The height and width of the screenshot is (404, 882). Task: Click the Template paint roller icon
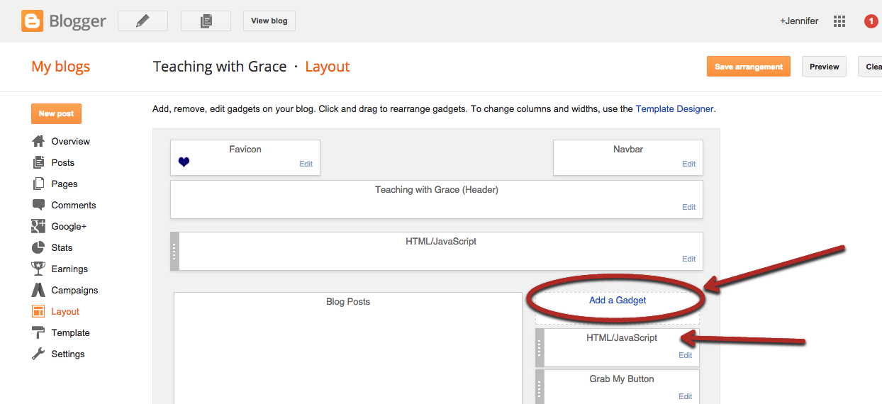coord(38,332)
